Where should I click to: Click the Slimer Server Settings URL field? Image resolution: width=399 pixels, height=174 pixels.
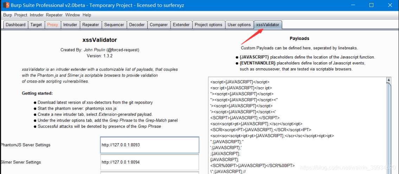(x=150, y=162)
